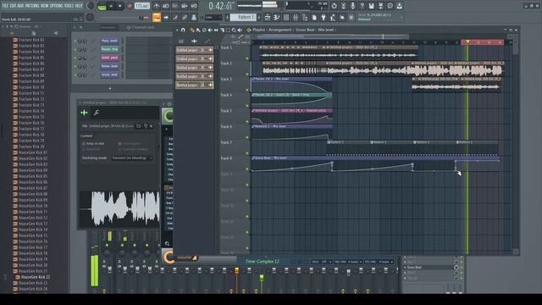Viewport: 542px width, 305px height.
Task: Click the record button in transport
Action: (130, 6)
